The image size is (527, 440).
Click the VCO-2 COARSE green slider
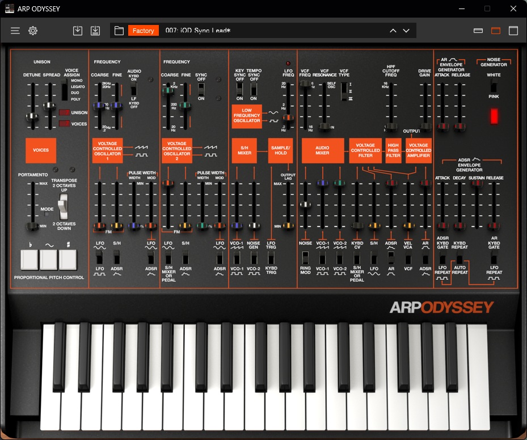168,91
